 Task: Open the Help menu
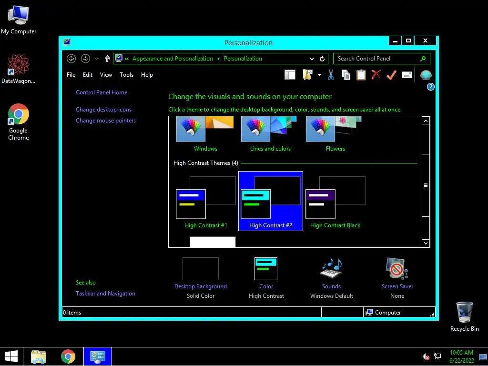click(147, 75)
